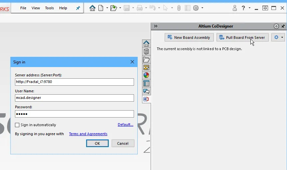Click the Save disk icon

point(127,8)
